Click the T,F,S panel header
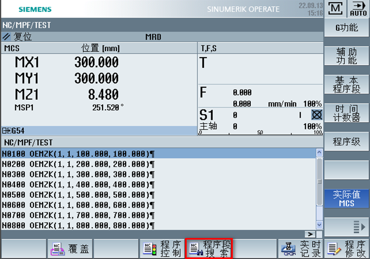 coord(261,48)
